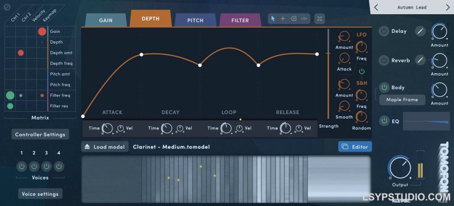Click the Depth freq matrix row label

coord(61,64)
